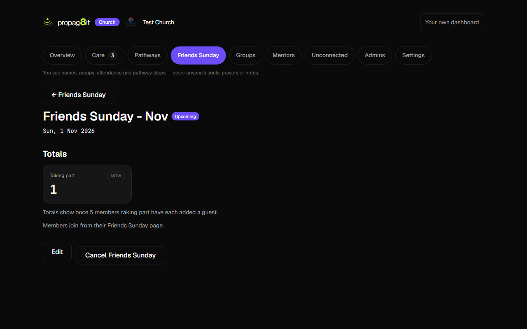Click the Taking part totals card
This screenshot has height=329, width=527.
(x=87, y=184)
